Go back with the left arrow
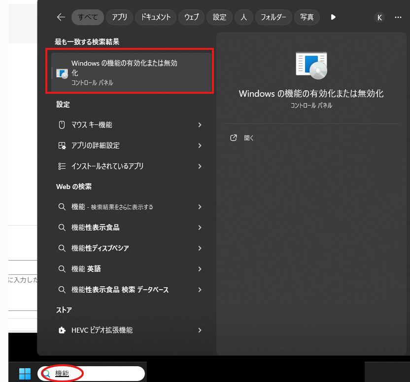The height and width of the screenshot is (382, 410). point(61,17)
